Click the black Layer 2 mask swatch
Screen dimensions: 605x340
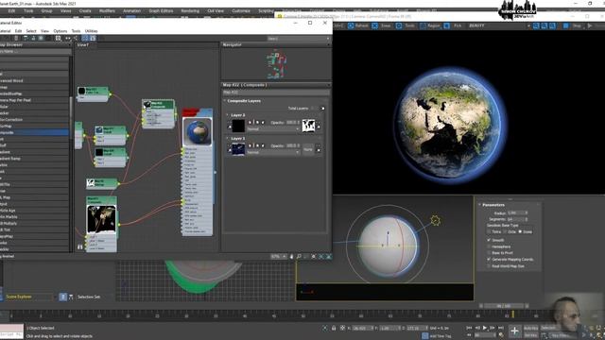pyautogui.click(x=238, y=126)
